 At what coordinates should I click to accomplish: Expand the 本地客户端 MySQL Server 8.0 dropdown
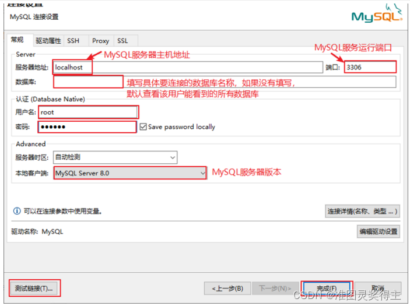coord(130,173)
